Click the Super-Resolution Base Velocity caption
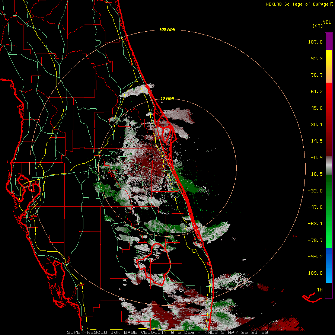 pyautogui.click(x=167, y=332)
